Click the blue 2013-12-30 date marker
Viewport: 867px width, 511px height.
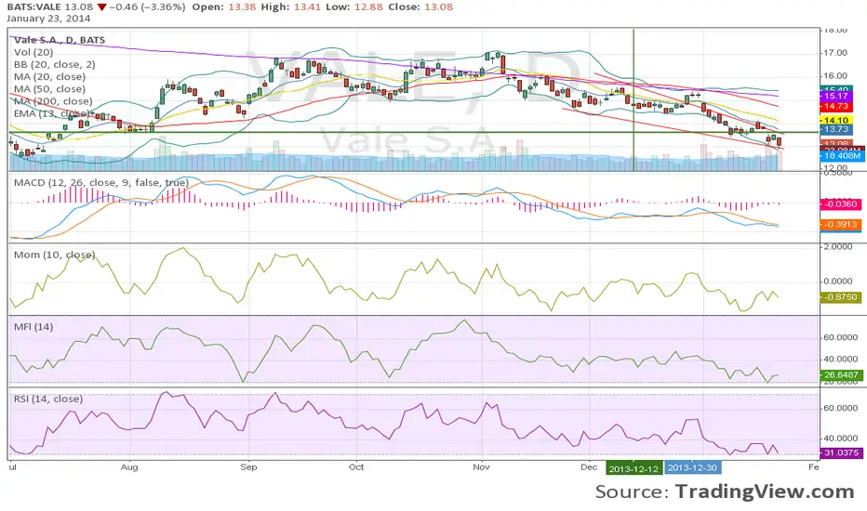click(692, 468)
